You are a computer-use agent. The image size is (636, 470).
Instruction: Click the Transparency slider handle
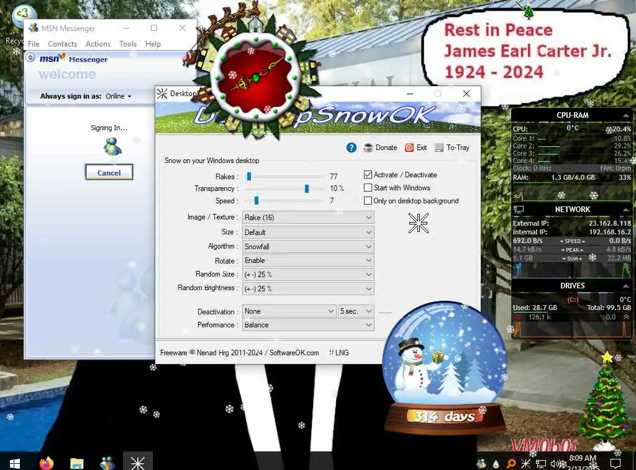point(307,188)
